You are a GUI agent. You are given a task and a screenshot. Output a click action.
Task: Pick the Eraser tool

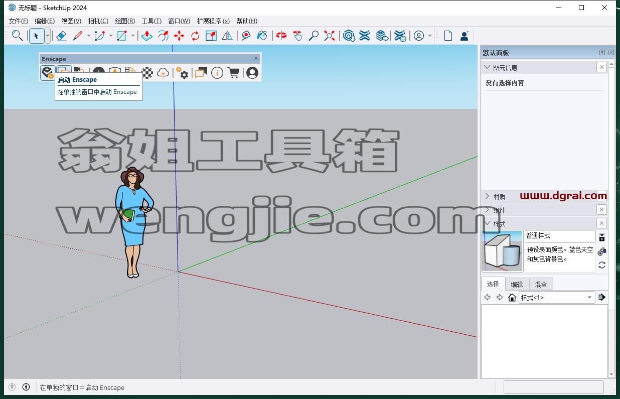(61, 36)
